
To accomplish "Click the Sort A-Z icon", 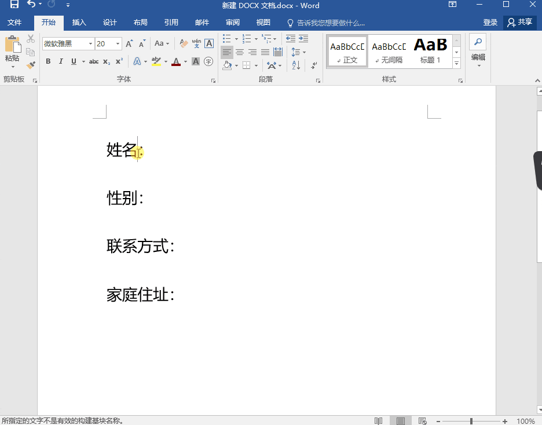I will point(296,65).
